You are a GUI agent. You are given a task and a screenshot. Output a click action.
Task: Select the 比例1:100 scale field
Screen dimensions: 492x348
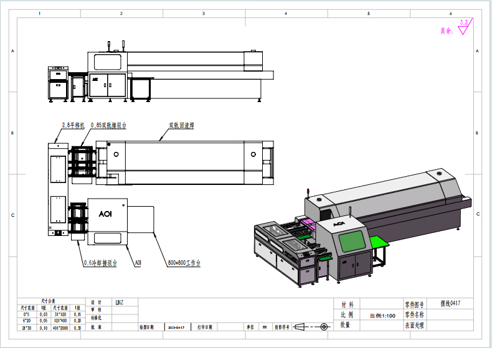[x=382, y=316]
